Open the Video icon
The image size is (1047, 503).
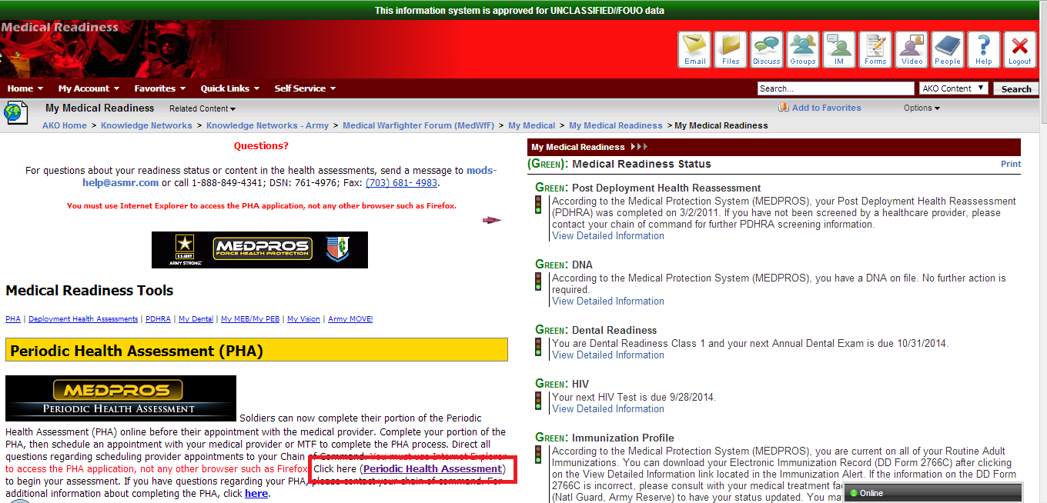coord(912,49)
